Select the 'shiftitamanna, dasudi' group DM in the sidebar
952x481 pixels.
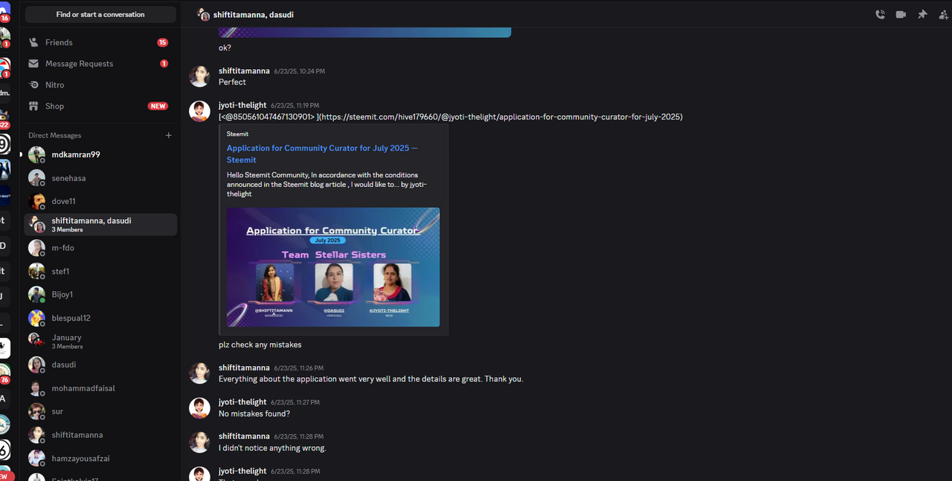pos(100,224)
